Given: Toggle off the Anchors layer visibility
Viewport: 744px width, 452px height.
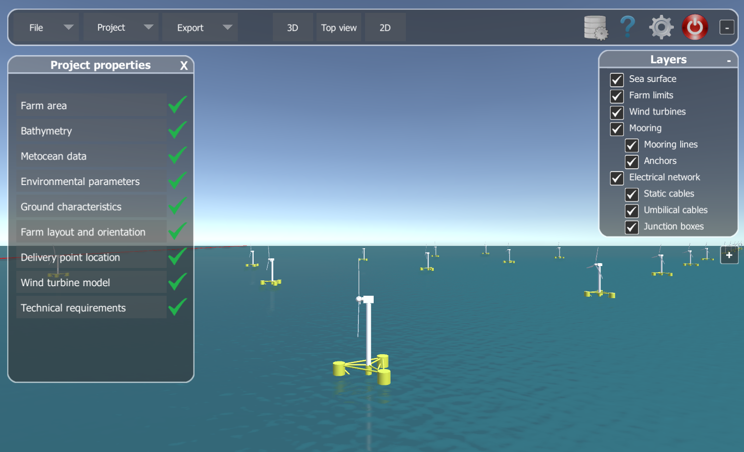Looking at the screenshot, I should 632,162.
